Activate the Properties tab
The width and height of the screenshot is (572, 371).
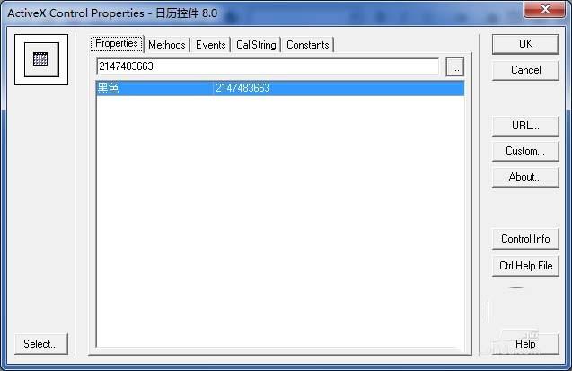click(117, 44)
